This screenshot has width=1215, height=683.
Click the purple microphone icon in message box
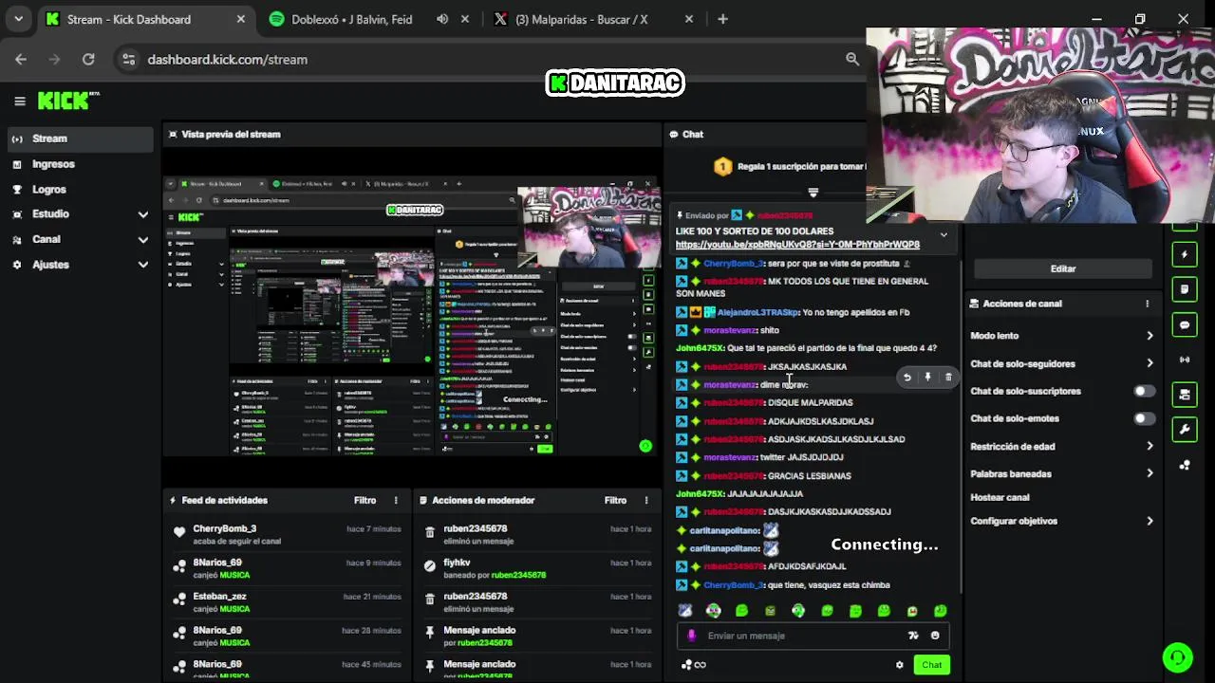691,636
